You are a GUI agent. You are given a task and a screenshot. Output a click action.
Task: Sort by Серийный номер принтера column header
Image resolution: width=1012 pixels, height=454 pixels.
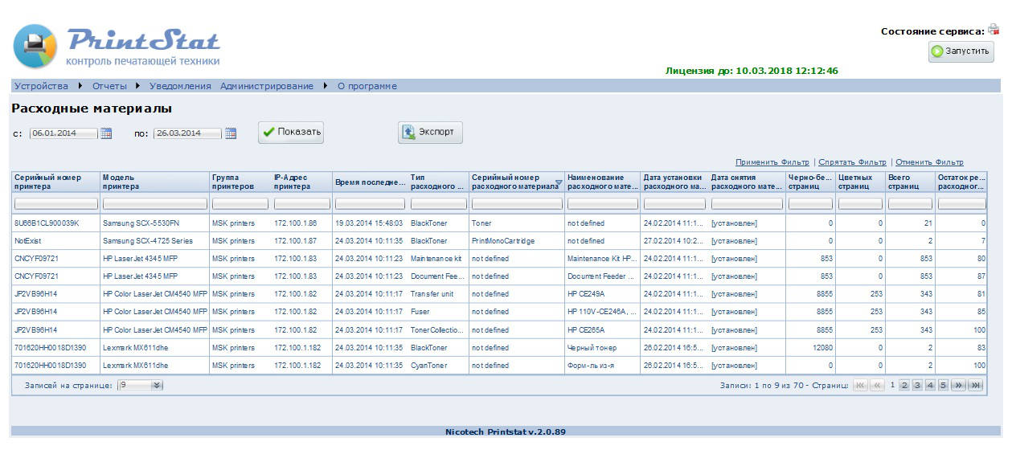(48, 182)
